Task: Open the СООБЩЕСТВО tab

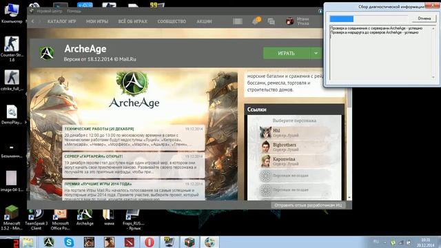Action: [172, 21]
